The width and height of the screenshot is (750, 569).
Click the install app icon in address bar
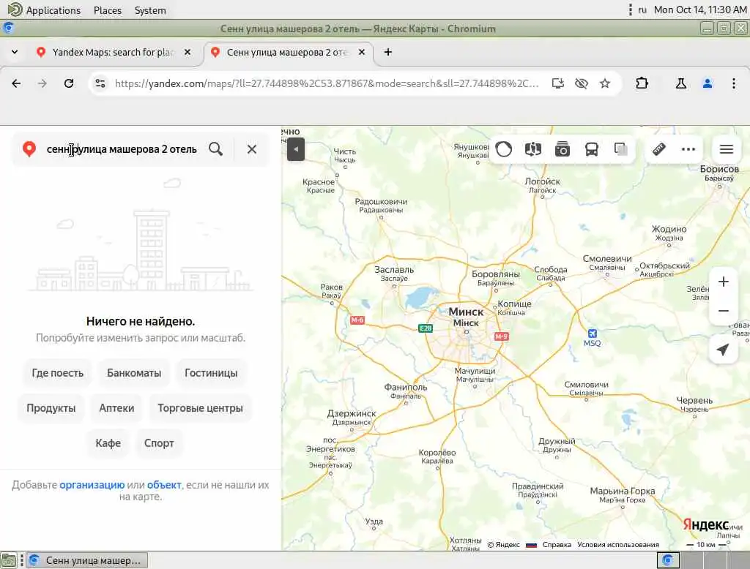[557, 83]
